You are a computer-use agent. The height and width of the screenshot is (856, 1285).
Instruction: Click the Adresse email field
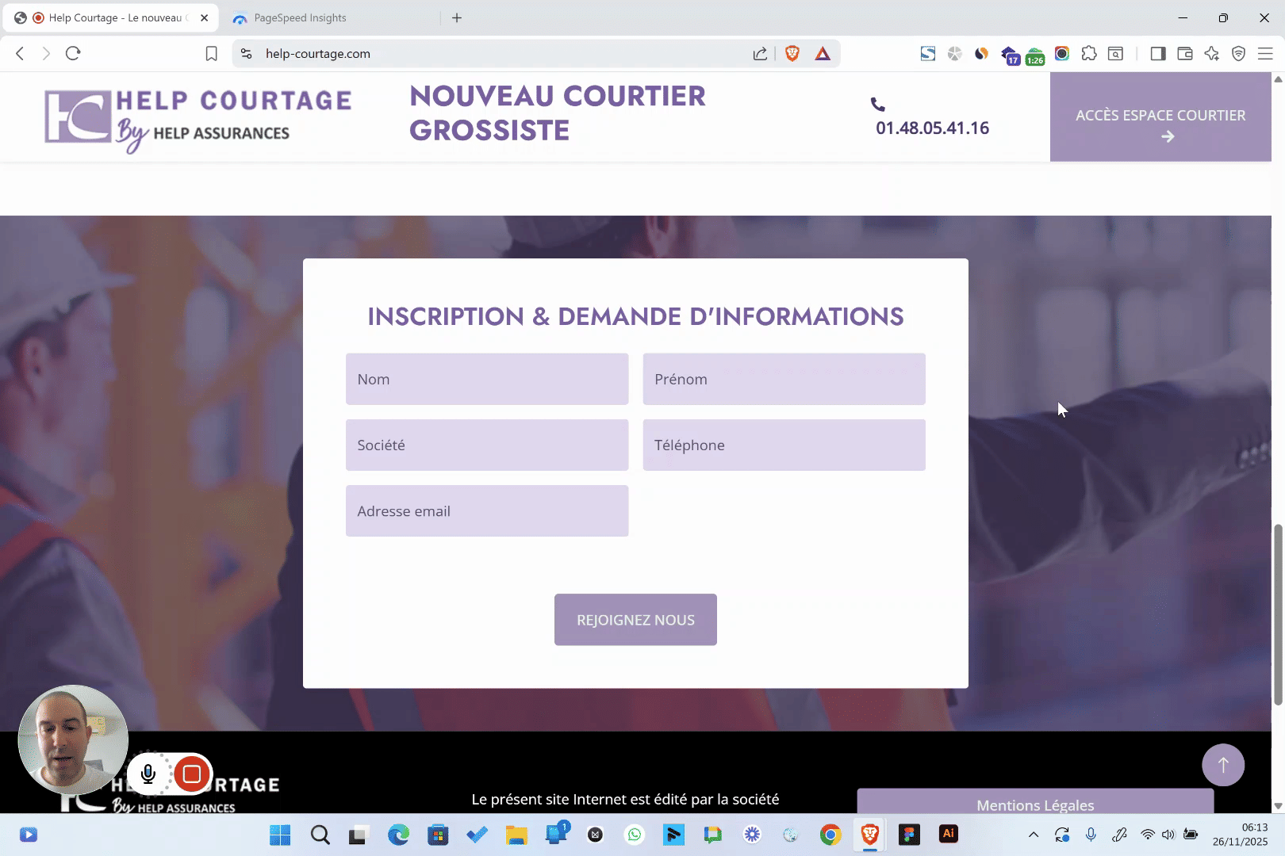[487, 511]
